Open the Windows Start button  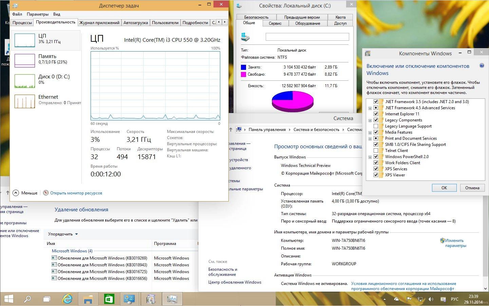point(8,299)
